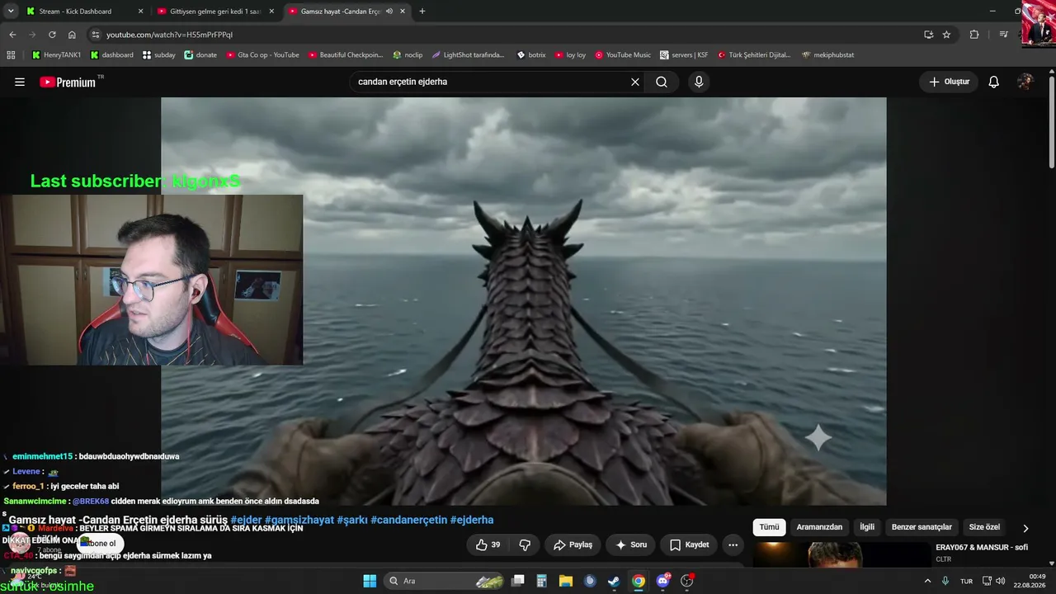Toggle the system tray microphone icon
The image size is (1056, 594).
945,581
